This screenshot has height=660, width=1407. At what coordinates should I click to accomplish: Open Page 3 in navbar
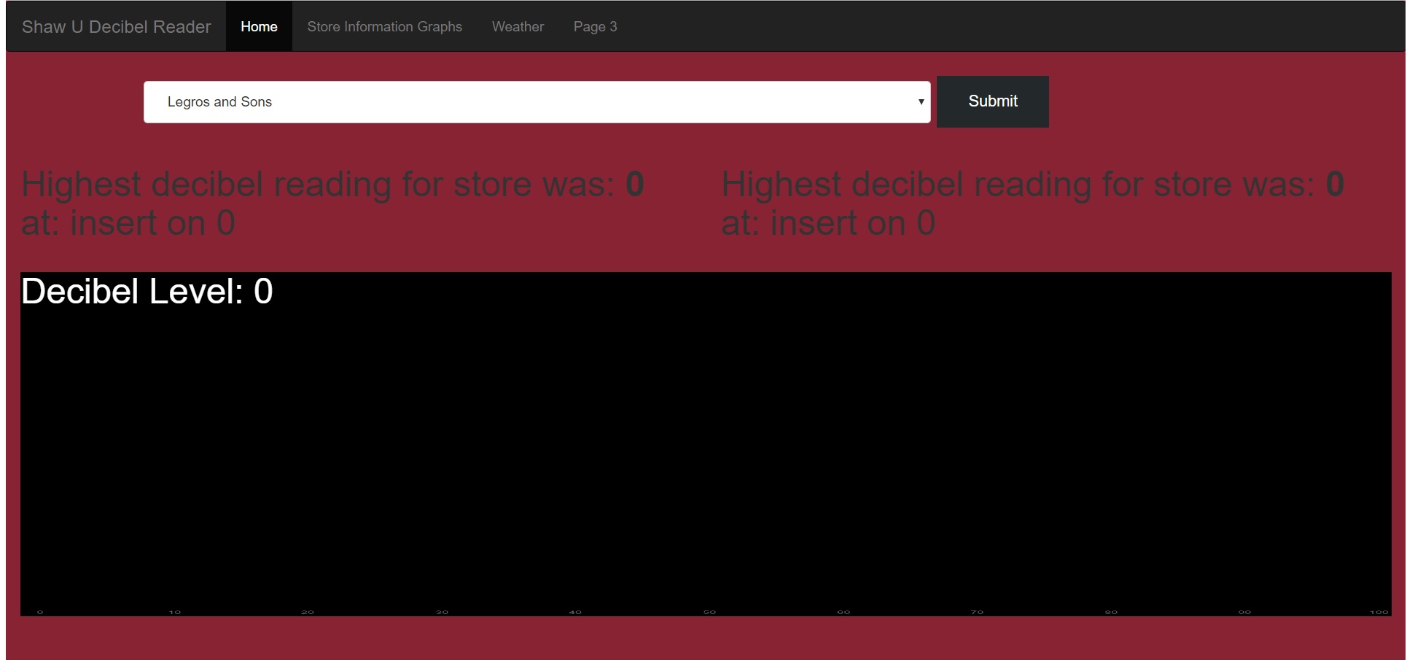click(x=595, y=27)
